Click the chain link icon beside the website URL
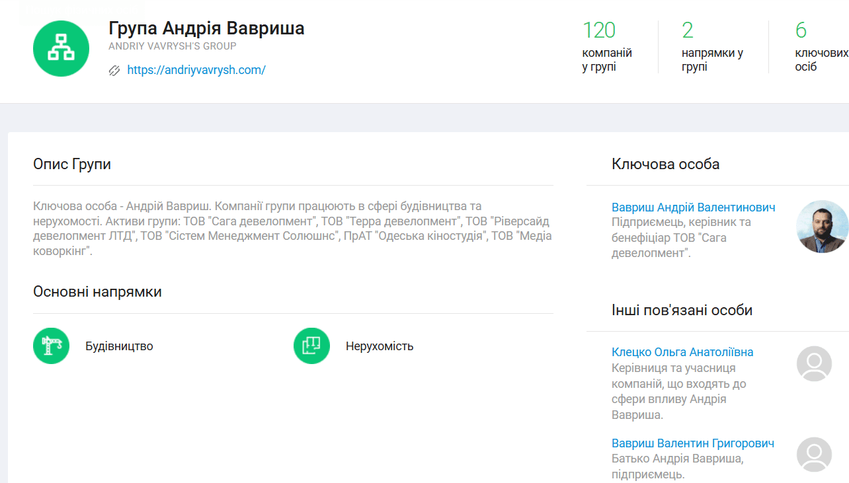 (x=114, y=70)
